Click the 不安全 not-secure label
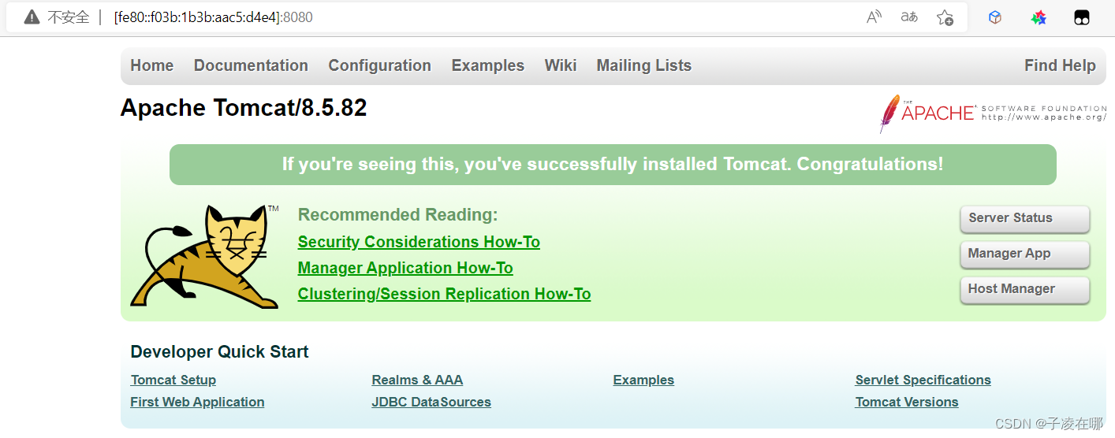The width and height of the screenshot is (1115, 438). pyautogui.click(x=69, y=17)
